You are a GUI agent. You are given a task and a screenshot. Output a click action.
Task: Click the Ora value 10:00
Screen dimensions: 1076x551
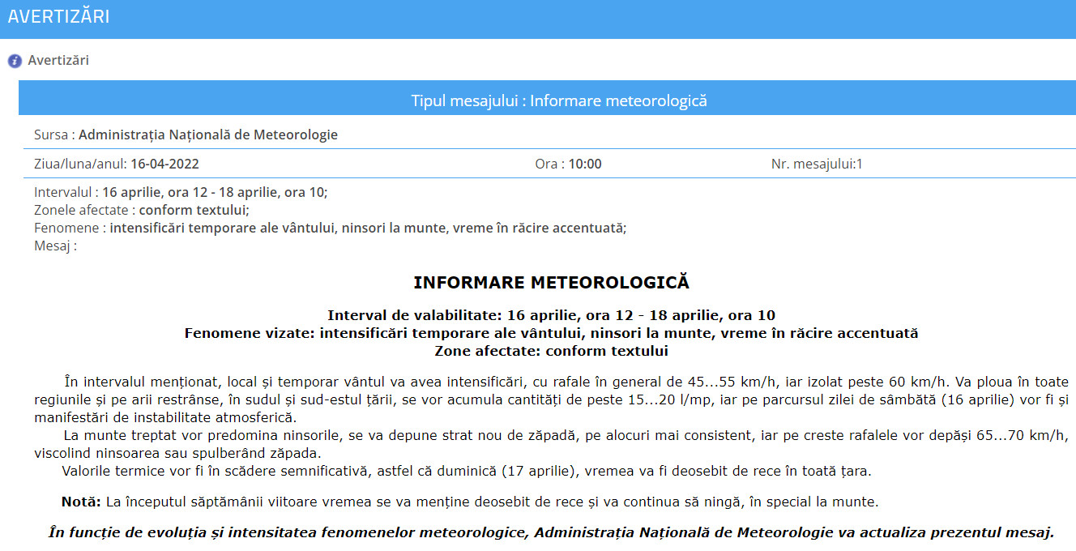[584, 164]
